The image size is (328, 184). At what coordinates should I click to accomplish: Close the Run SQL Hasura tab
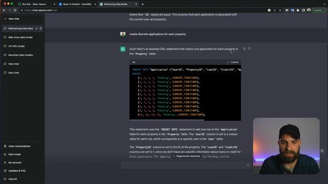pos(54,4)
